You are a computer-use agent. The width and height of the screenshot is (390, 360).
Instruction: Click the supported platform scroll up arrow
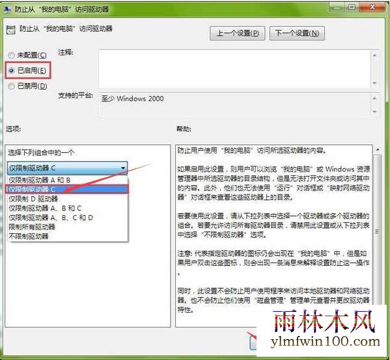[x=375, y=98]
